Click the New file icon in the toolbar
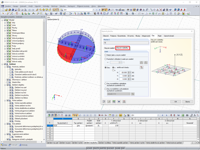Image resolution: width=200 pixels, height=150 pixels. click(x=3, y=10)
